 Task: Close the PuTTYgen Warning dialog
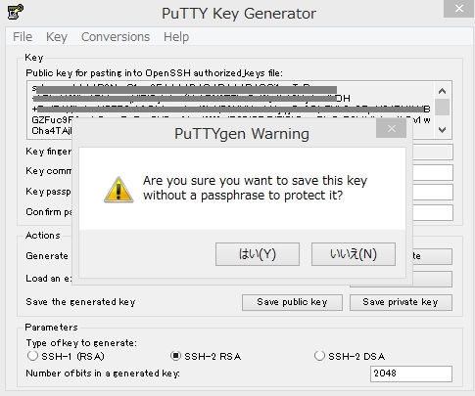click(391, 128)
